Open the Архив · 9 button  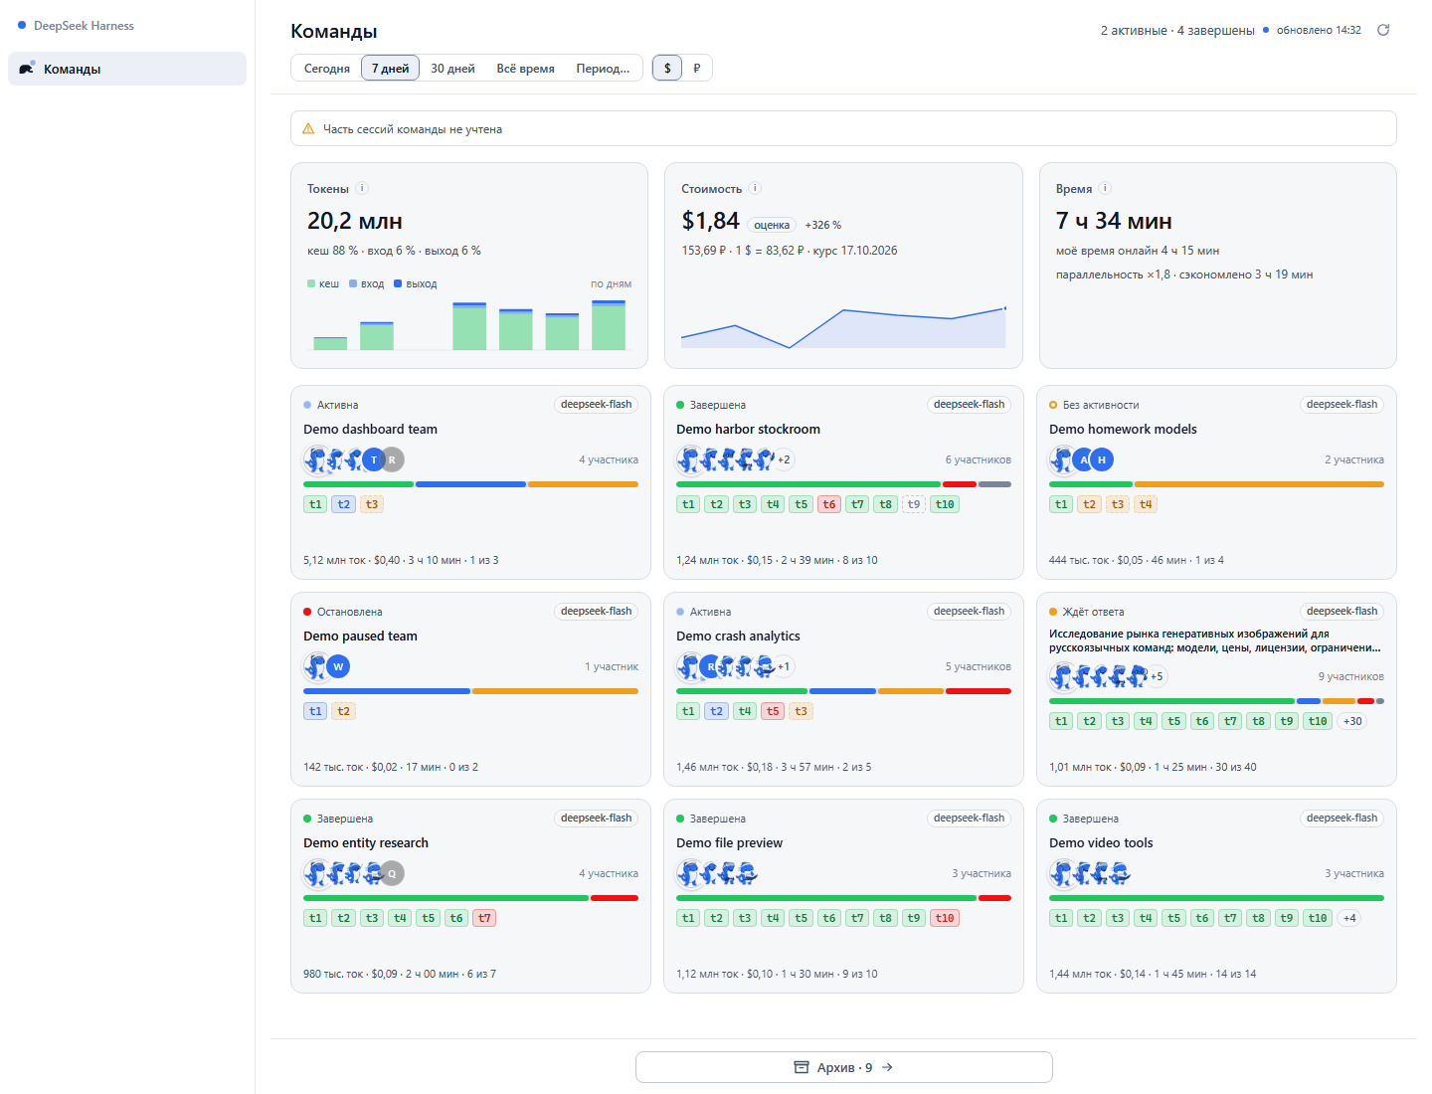pyautogui.click(x=843, y=1067)
